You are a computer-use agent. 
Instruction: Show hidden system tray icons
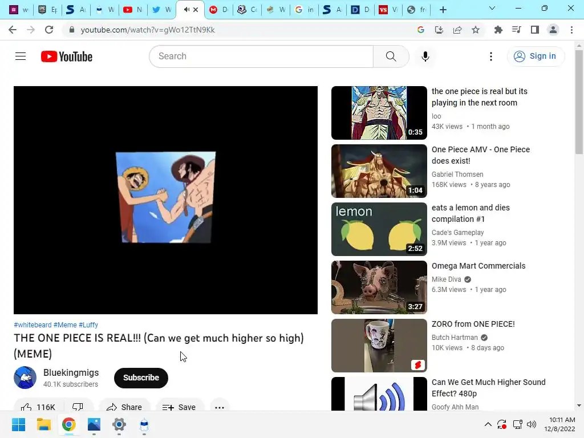tap(488, 424)
